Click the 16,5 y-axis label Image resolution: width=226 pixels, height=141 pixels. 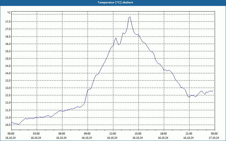tap(8, 36)
